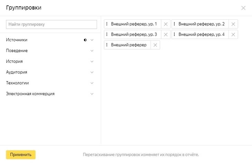Click drag handle of 'Внешний реферер, ур. 1'
Viewport: 252px width, 163px height.
(x=107, y=24)
